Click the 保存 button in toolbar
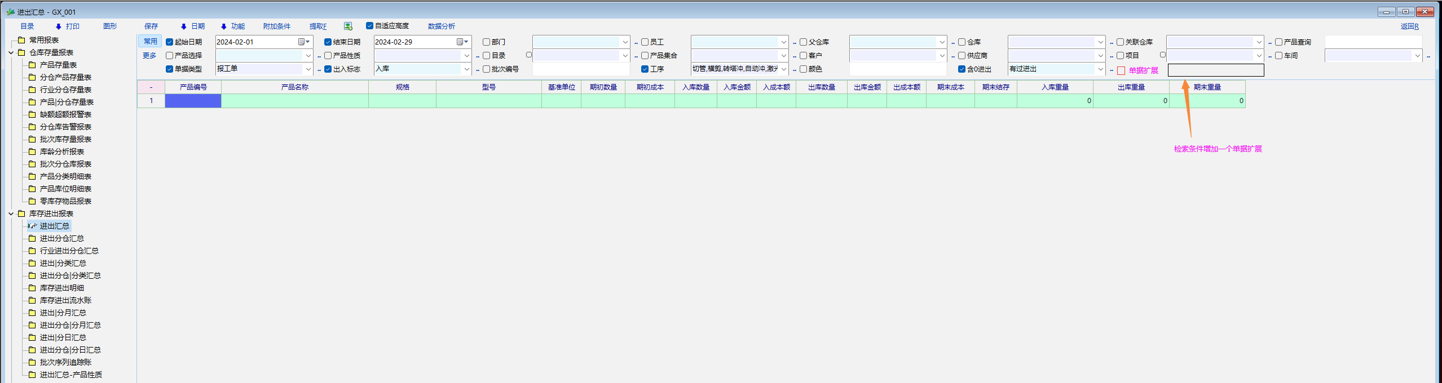1442x383 pixels. point(151,26)
